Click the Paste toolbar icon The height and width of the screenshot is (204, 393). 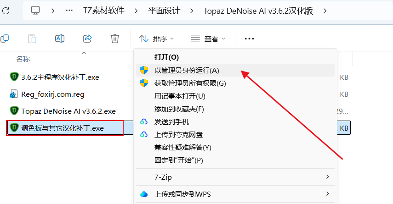pos(32,39)
